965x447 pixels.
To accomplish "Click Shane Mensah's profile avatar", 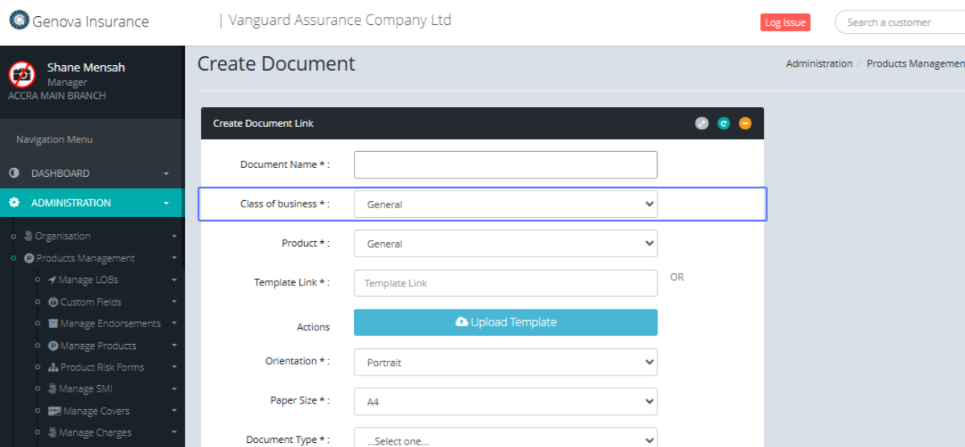I will [x=23, y=75].
